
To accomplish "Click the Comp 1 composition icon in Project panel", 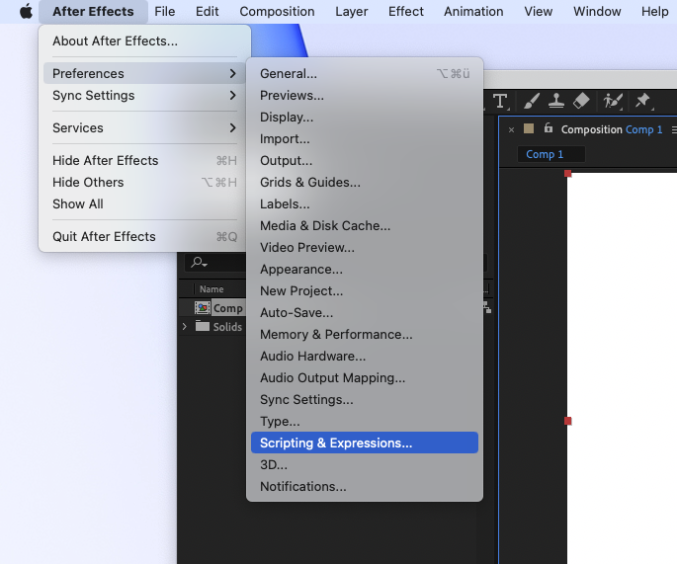I will 203,308.
